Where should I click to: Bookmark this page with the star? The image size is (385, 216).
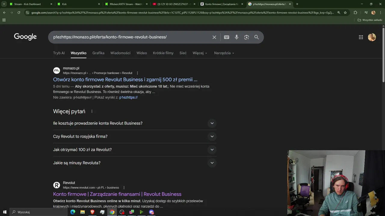pyautogui.click(x=345, y=13)
